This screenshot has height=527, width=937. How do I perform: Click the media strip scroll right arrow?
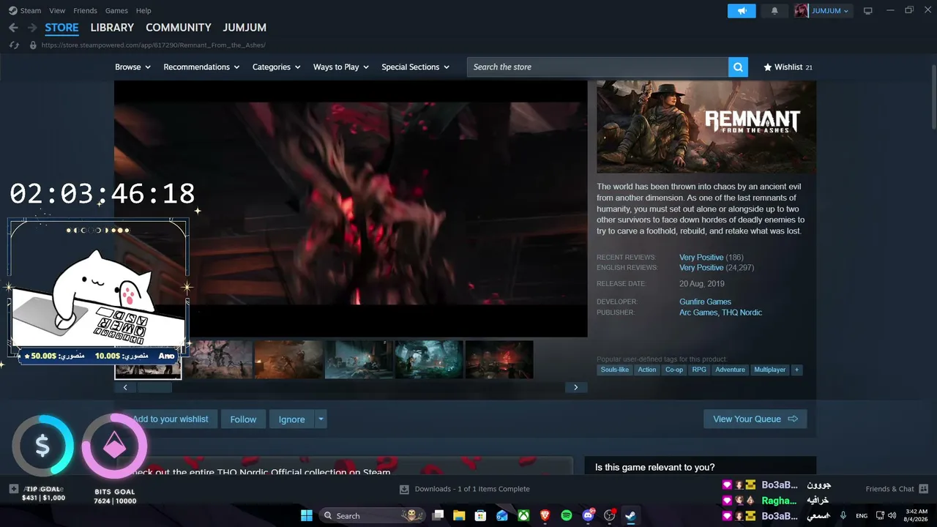tap(576, 388)
